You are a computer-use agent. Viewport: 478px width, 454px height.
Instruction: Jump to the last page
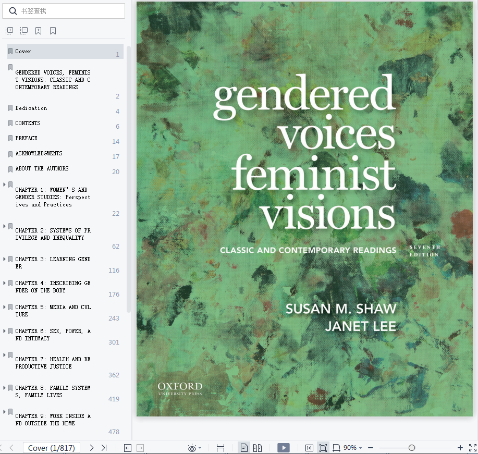(104, 448)
